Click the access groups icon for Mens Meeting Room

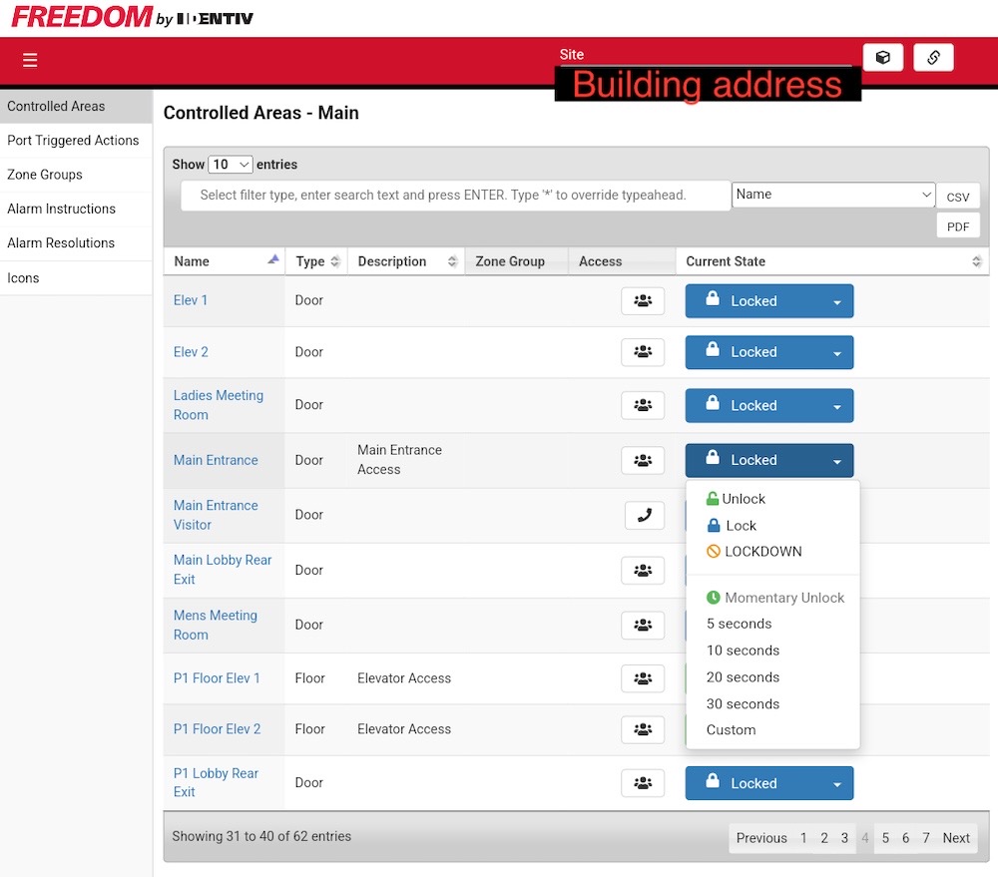[x=644, y=625]
